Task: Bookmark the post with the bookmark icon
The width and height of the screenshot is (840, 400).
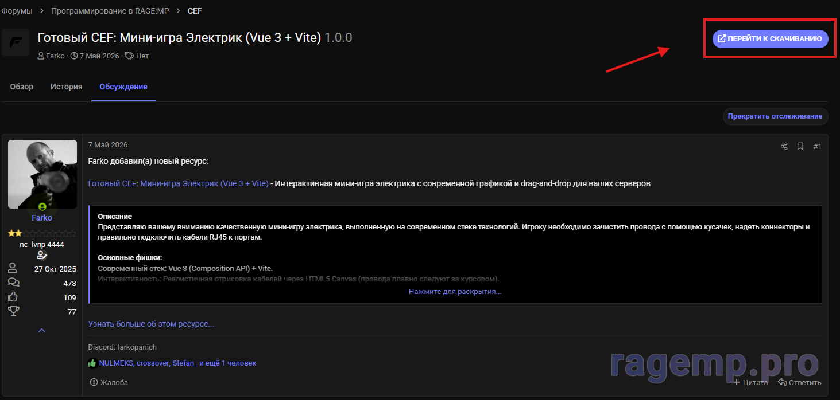Action: 800,147
